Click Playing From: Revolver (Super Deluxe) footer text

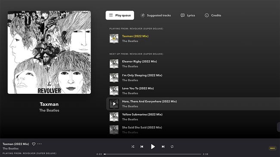pos(29,153)
